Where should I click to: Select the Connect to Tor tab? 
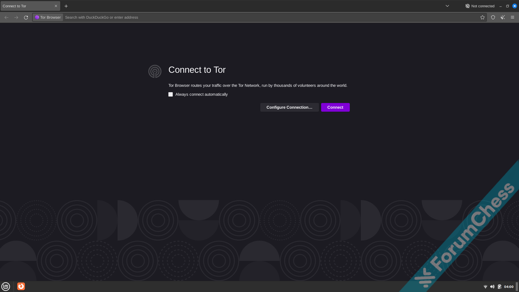(24, 6)
